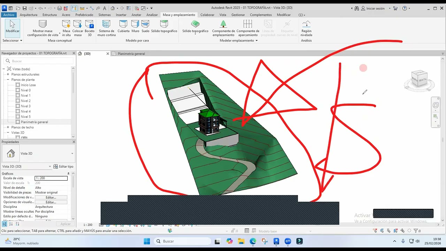Expand the Planos estructurales node
446x251 pixels.
[x=8, y=74]
